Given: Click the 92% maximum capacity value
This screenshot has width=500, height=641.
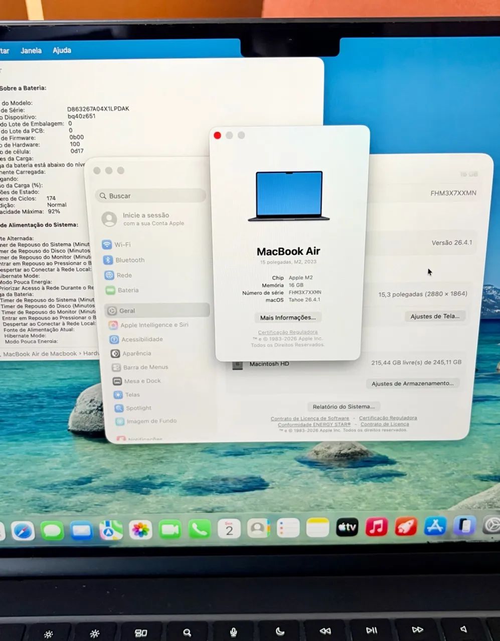Looking at the screenshot, I should pos(54,211).
